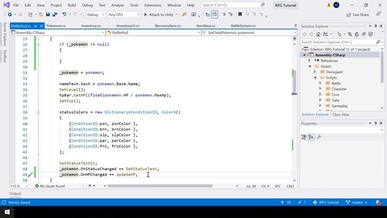Expand the Battle folder node
This screenshot has width=387, height=218.
(320, 84)
